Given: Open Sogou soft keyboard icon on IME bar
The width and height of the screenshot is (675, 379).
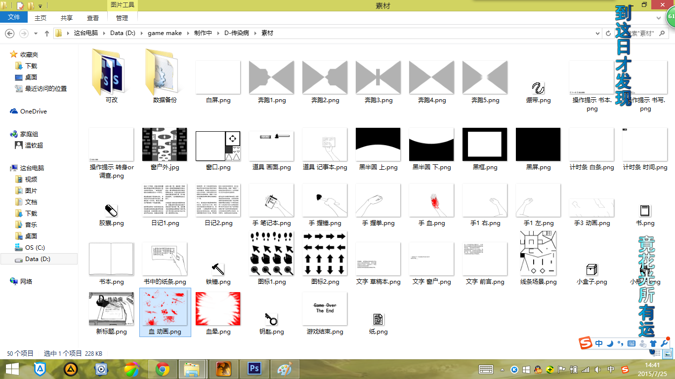Looking at the screenshot, I should pos(632,343).
